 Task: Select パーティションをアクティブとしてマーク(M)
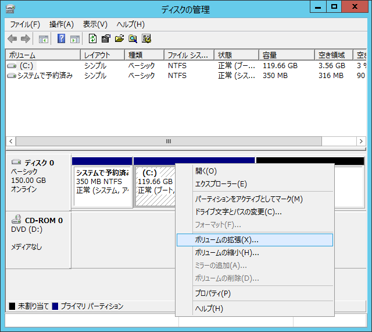[x=255, y=199]
